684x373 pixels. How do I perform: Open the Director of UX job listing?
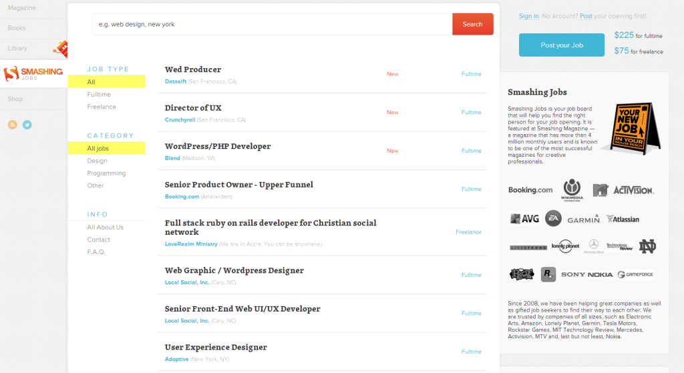(193, 108)
